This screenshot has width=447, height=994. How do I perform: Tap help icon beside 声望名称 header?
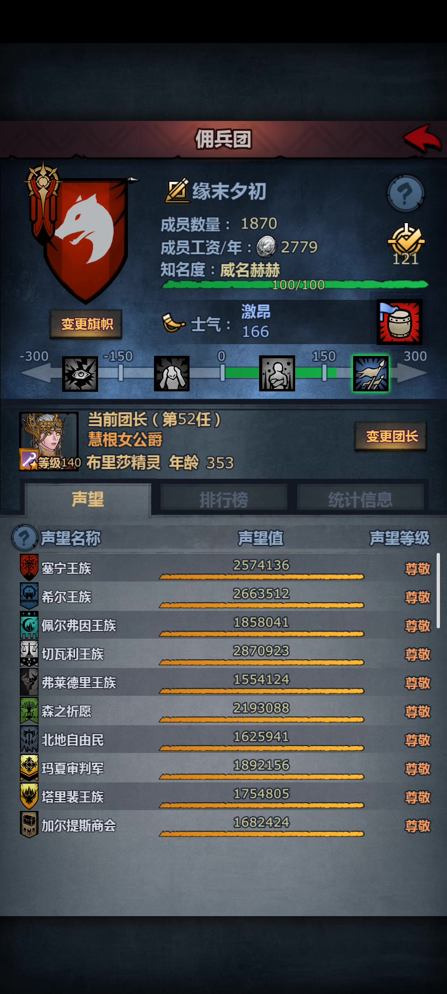(x=24, y=538)
